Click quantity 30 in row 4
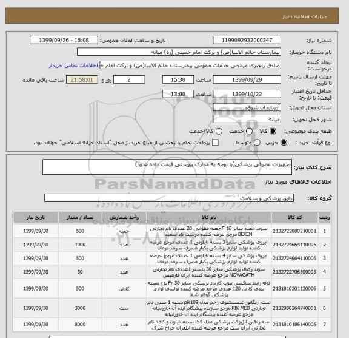 (x=80, y=272)
